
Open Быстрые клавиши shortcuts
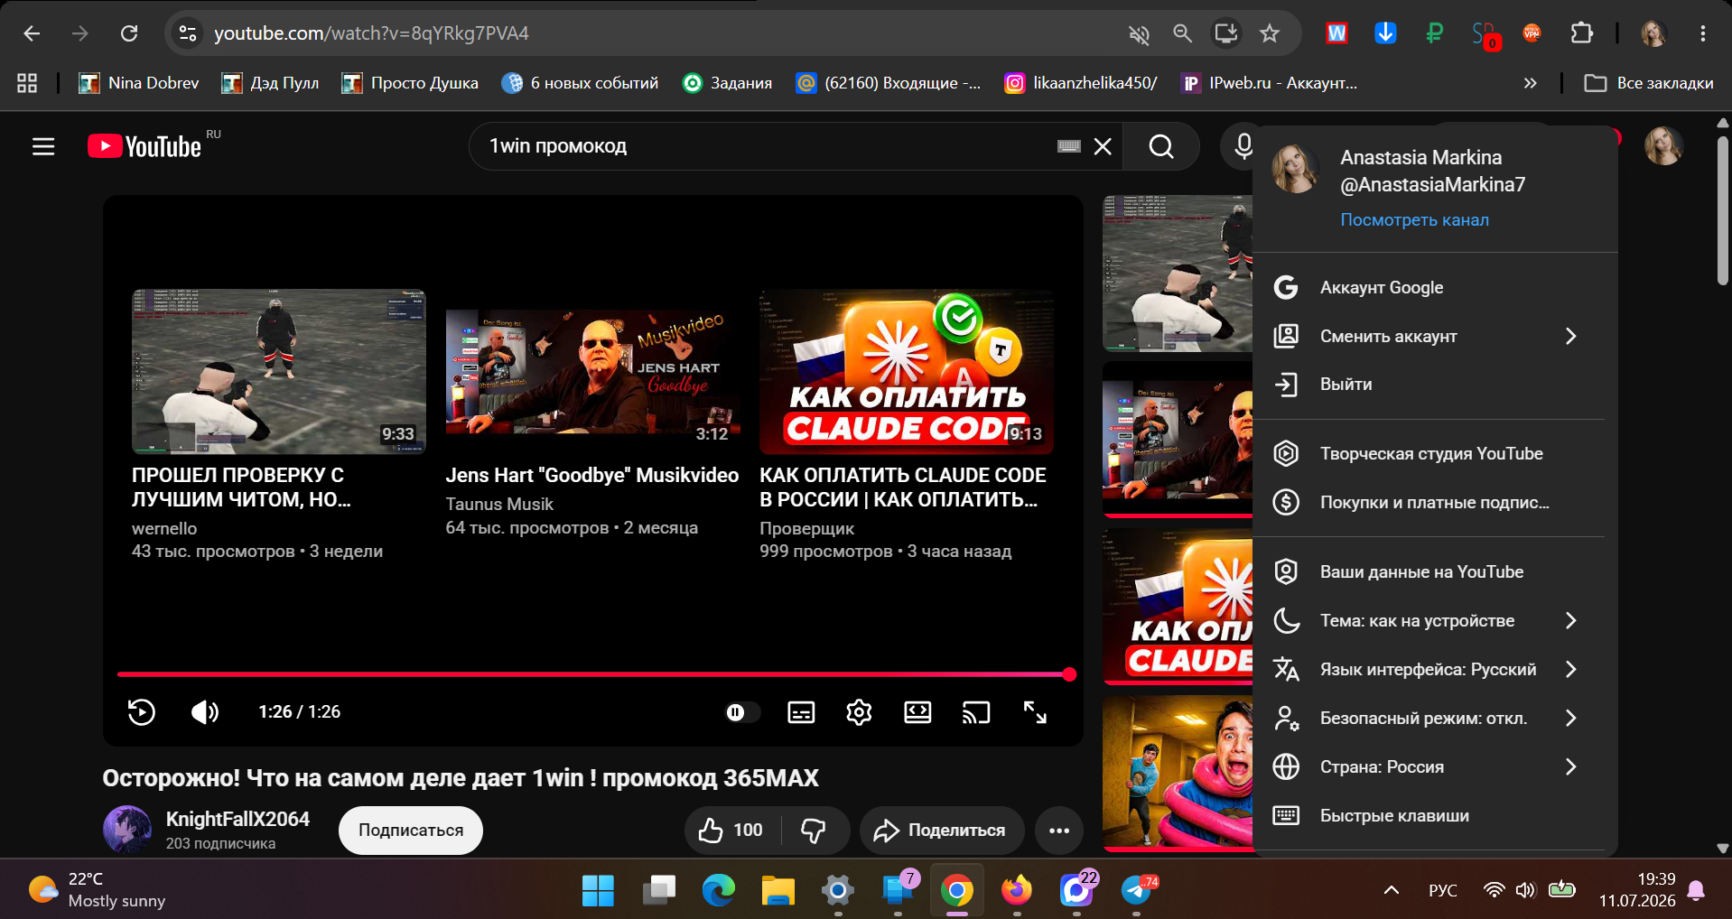pos(1435,815)
